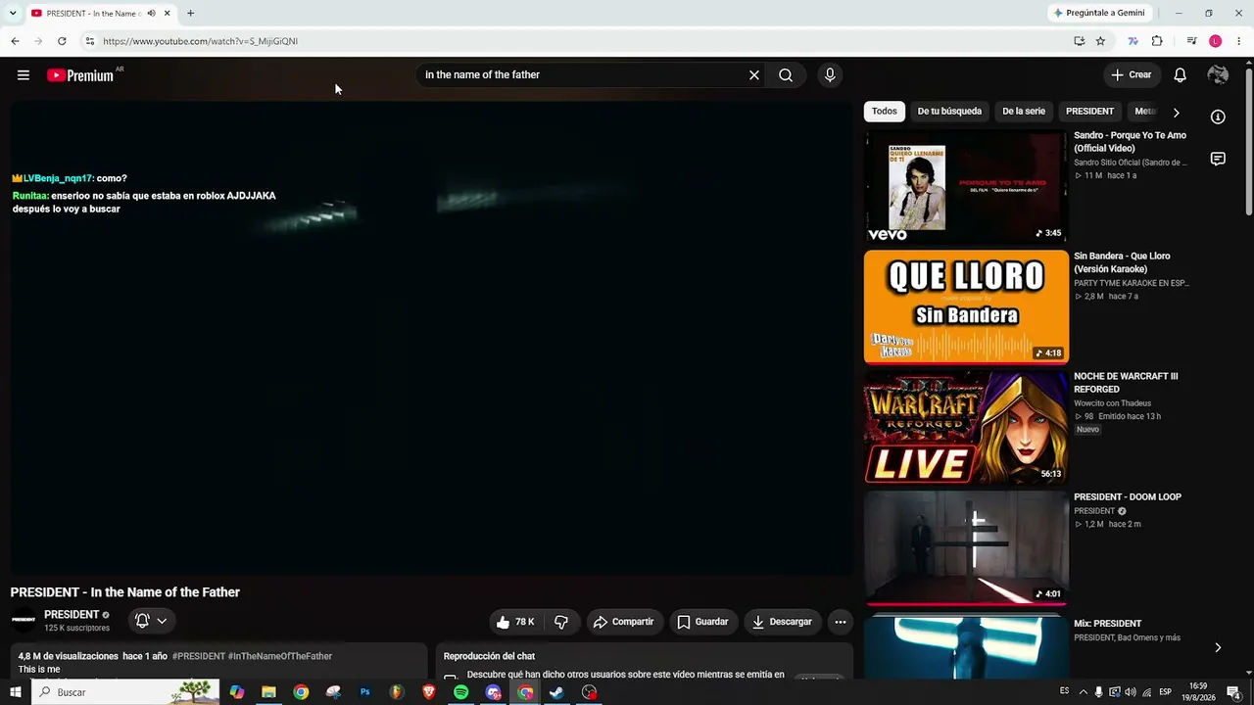The image size is (1254, 705).
Task: Click the #InTheNameOfTheFather hashtag
Action: click(280, 656)
